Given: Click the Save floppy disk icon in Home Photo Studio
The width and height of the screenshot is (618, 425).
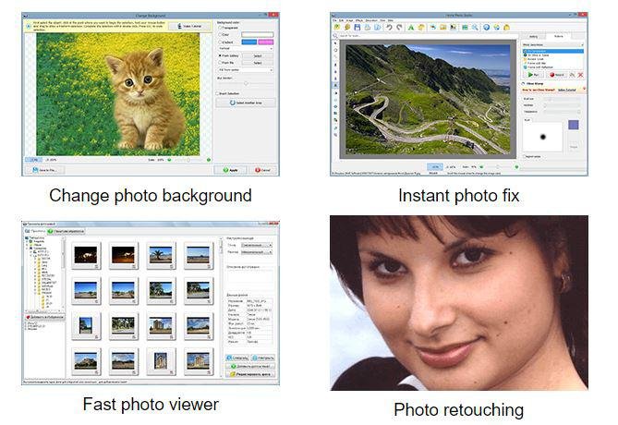Looking at the screenshot, I should 357,27.
